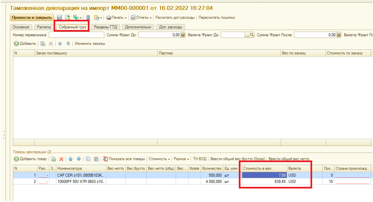Delete selected goods row with red X

click(61, 159)
